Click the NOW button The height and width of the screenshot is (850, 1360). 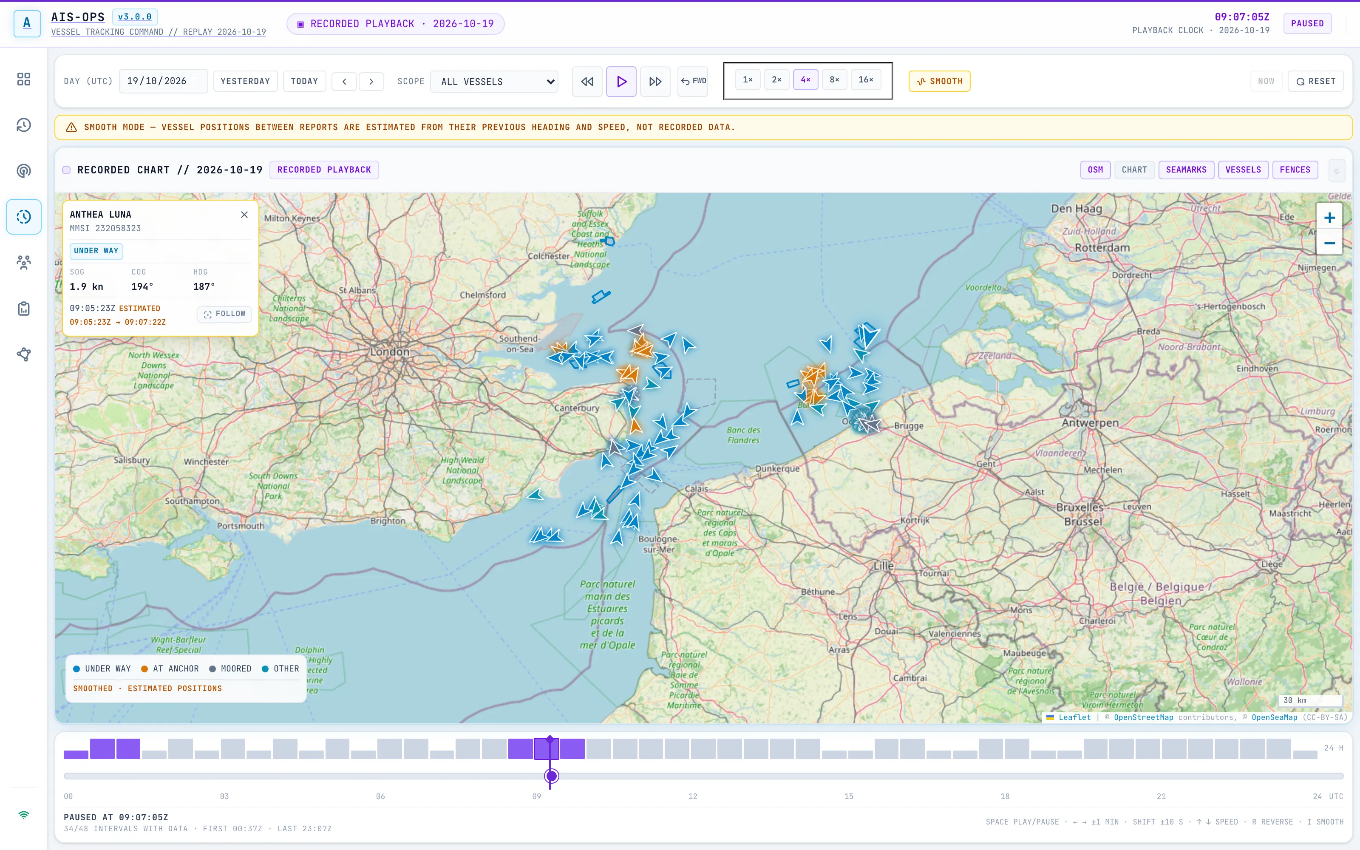pos(1266,82)
